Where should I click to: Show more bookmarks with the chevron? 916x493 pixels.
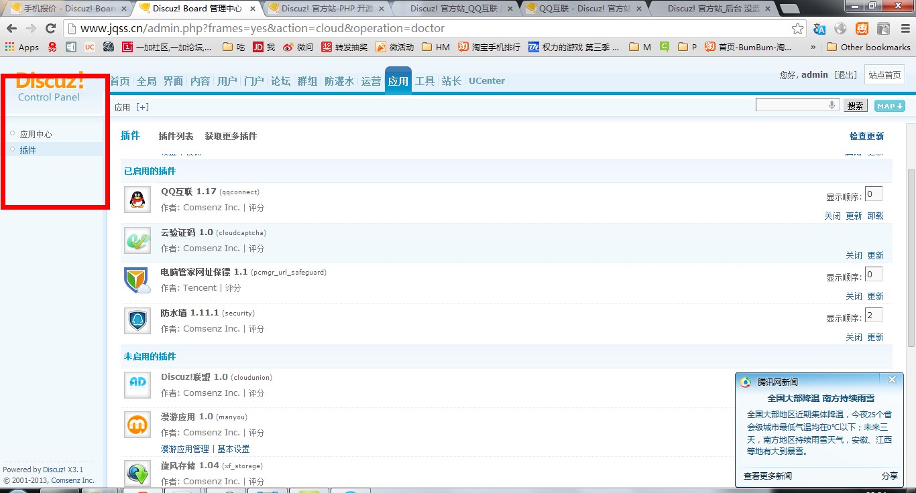click(x=813, y=48)
